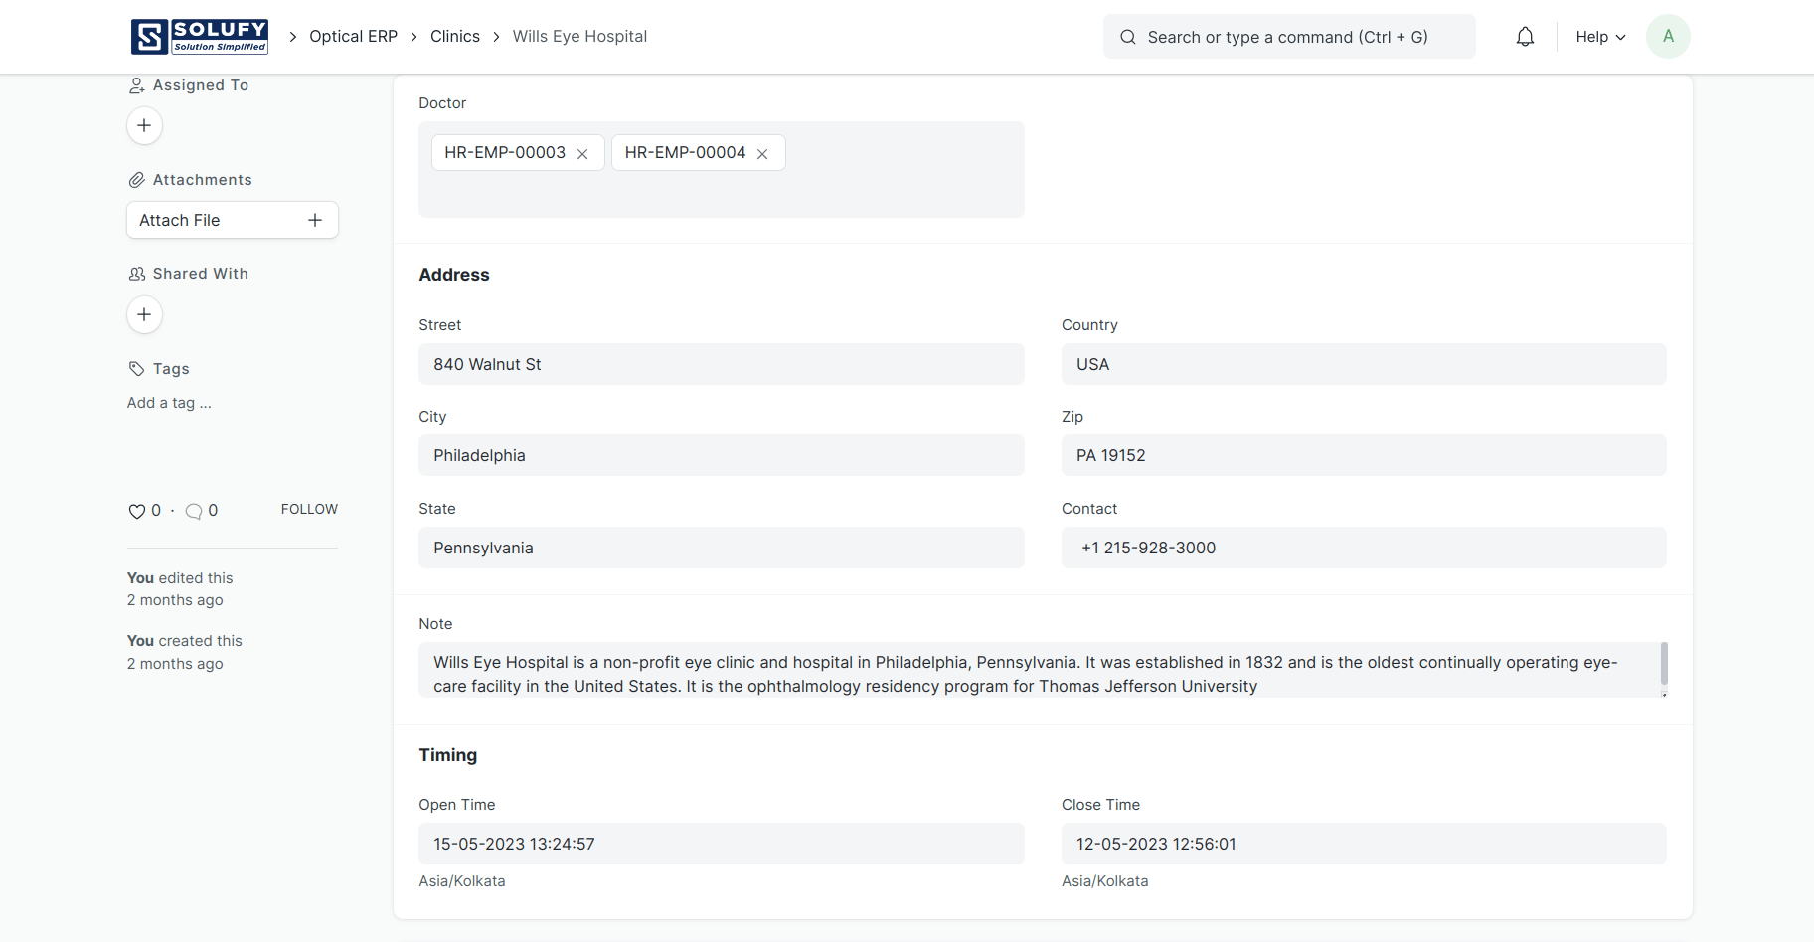The width and height of the screenshot is (1814, 942).
Task: Click the search magnifier icon
Action: pos(1128,37)
